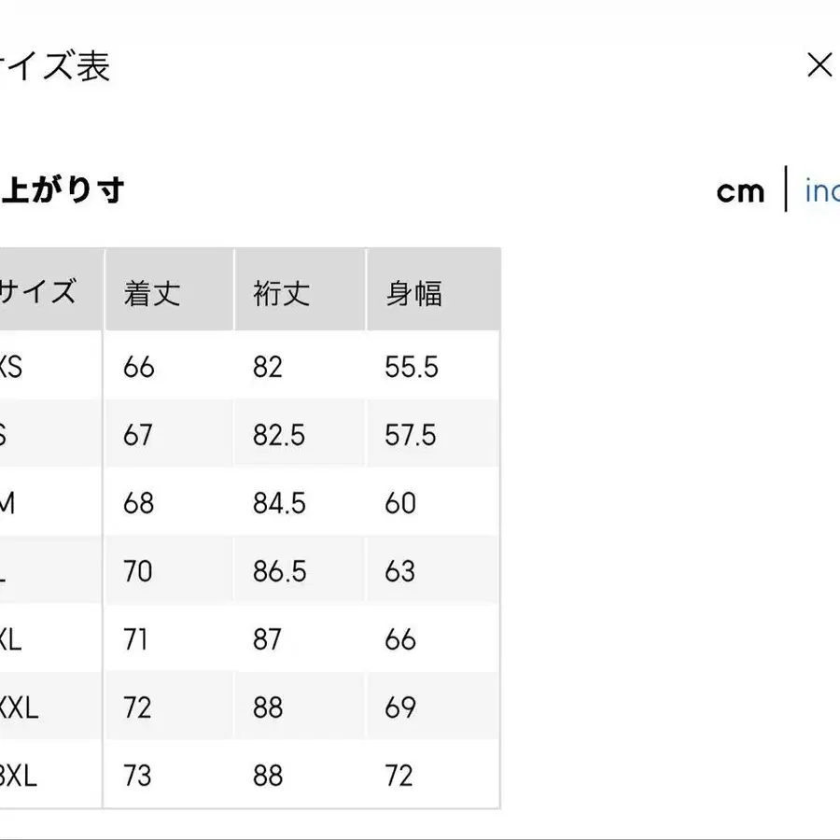Select the cell showing 66 for XS
Viewport: 840px width, 840px height.
click(138, 367)
